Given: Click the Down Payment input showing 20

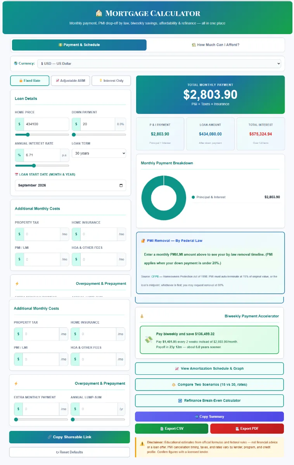Looking at the screenshot, I should 98,124.
